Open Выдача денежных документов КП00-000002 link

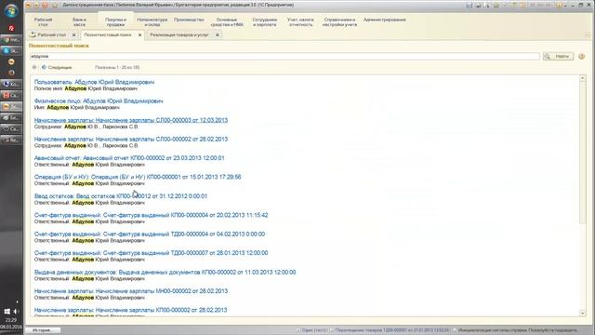[165, 272]
